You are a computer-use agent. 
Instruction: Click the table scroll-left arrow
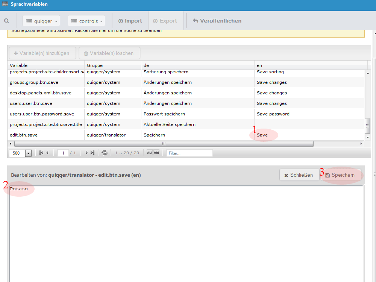tap(10, 144)
